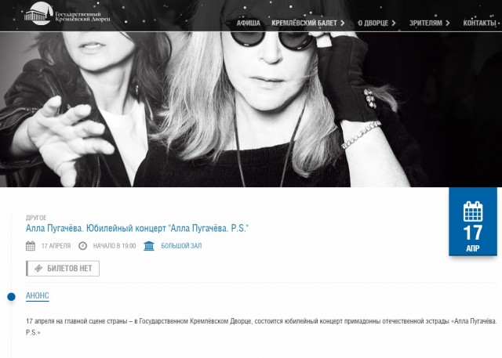Select the blue circle marker beside Анонс
The height and width of the screenshot is (358, 502).
coord(11,297)
